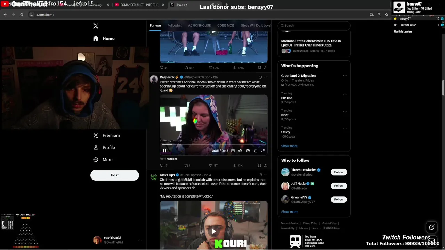Image resolution: width=445 pixels, height=250 pixels.
Task: Mute the video volume
Action: [240, 151]
